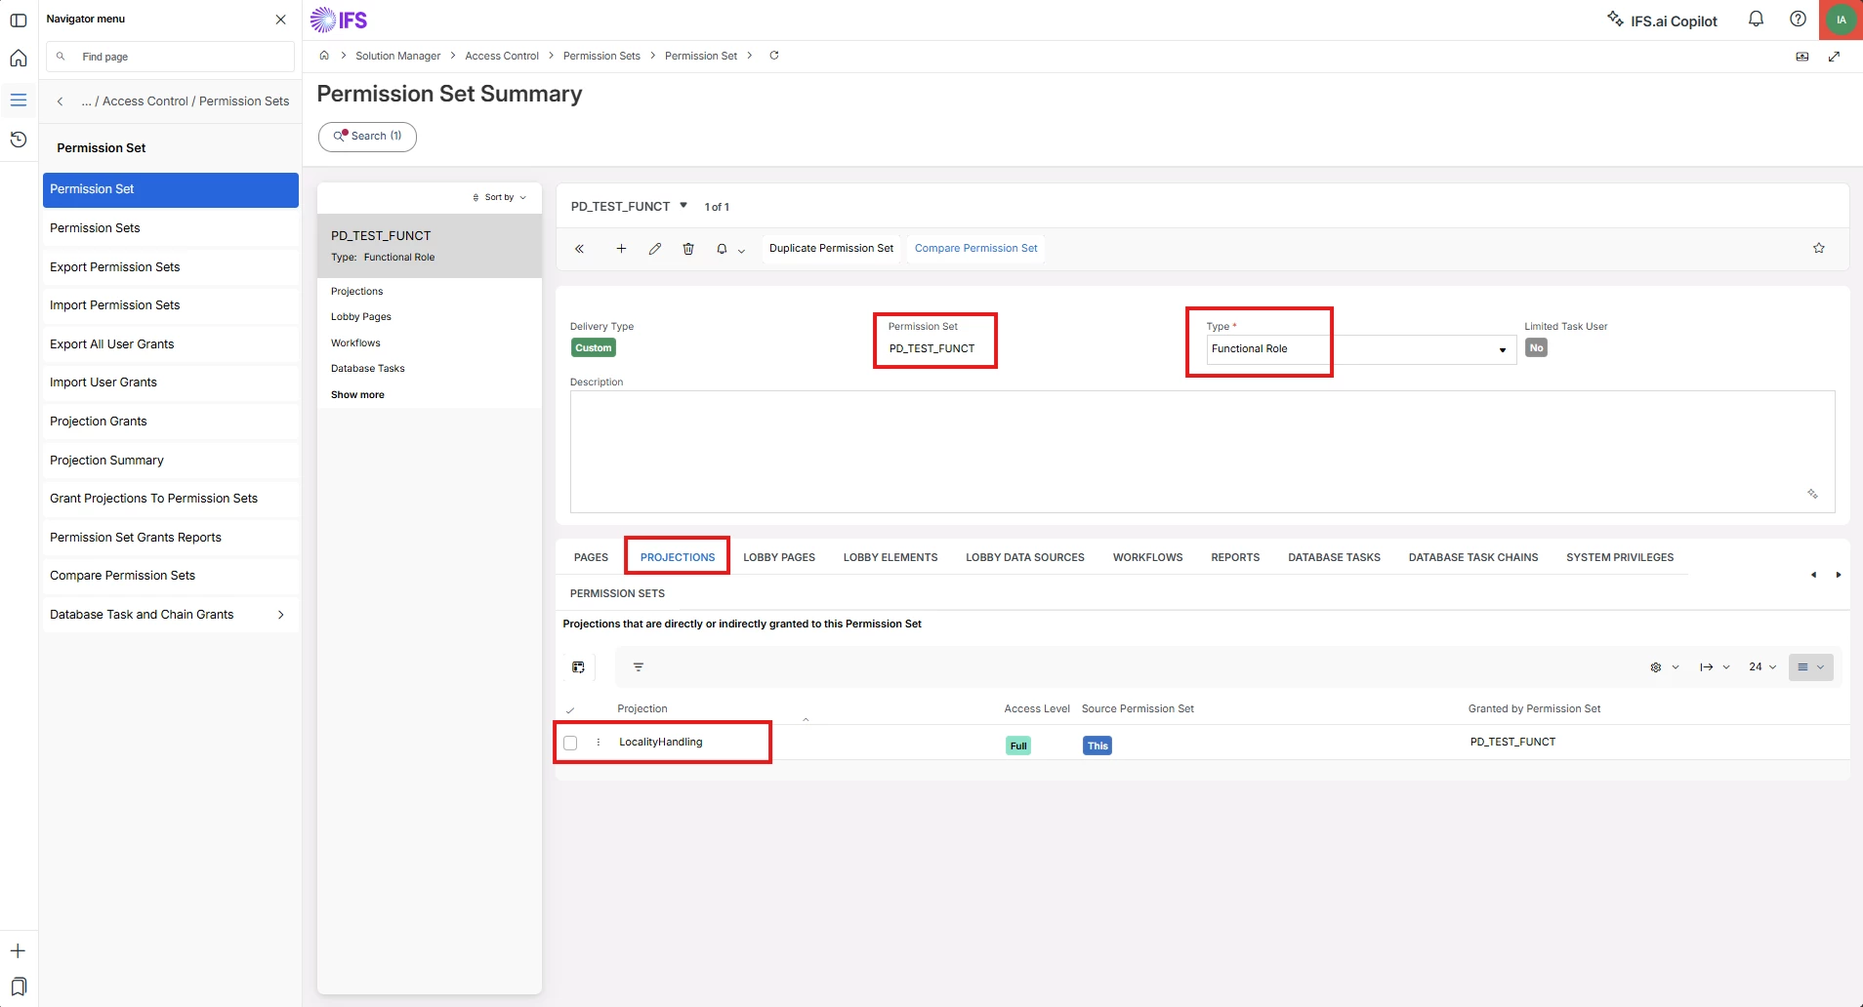Image resolution: width=1863 pixels, height=1007 pixels.
Task: Open the IA user profile avatar
Action: click(1841, 20)
